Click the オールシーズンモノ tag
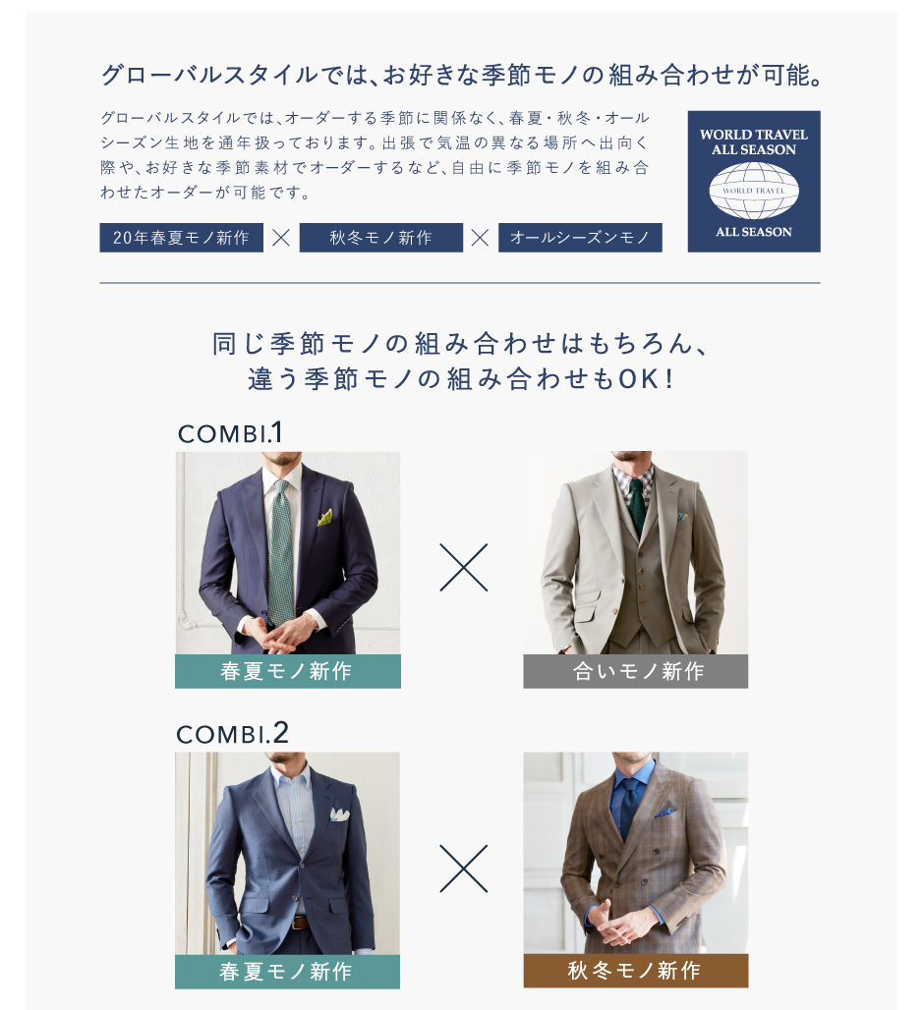This screenshot has width=924, height=1010. tap(580, 238)
